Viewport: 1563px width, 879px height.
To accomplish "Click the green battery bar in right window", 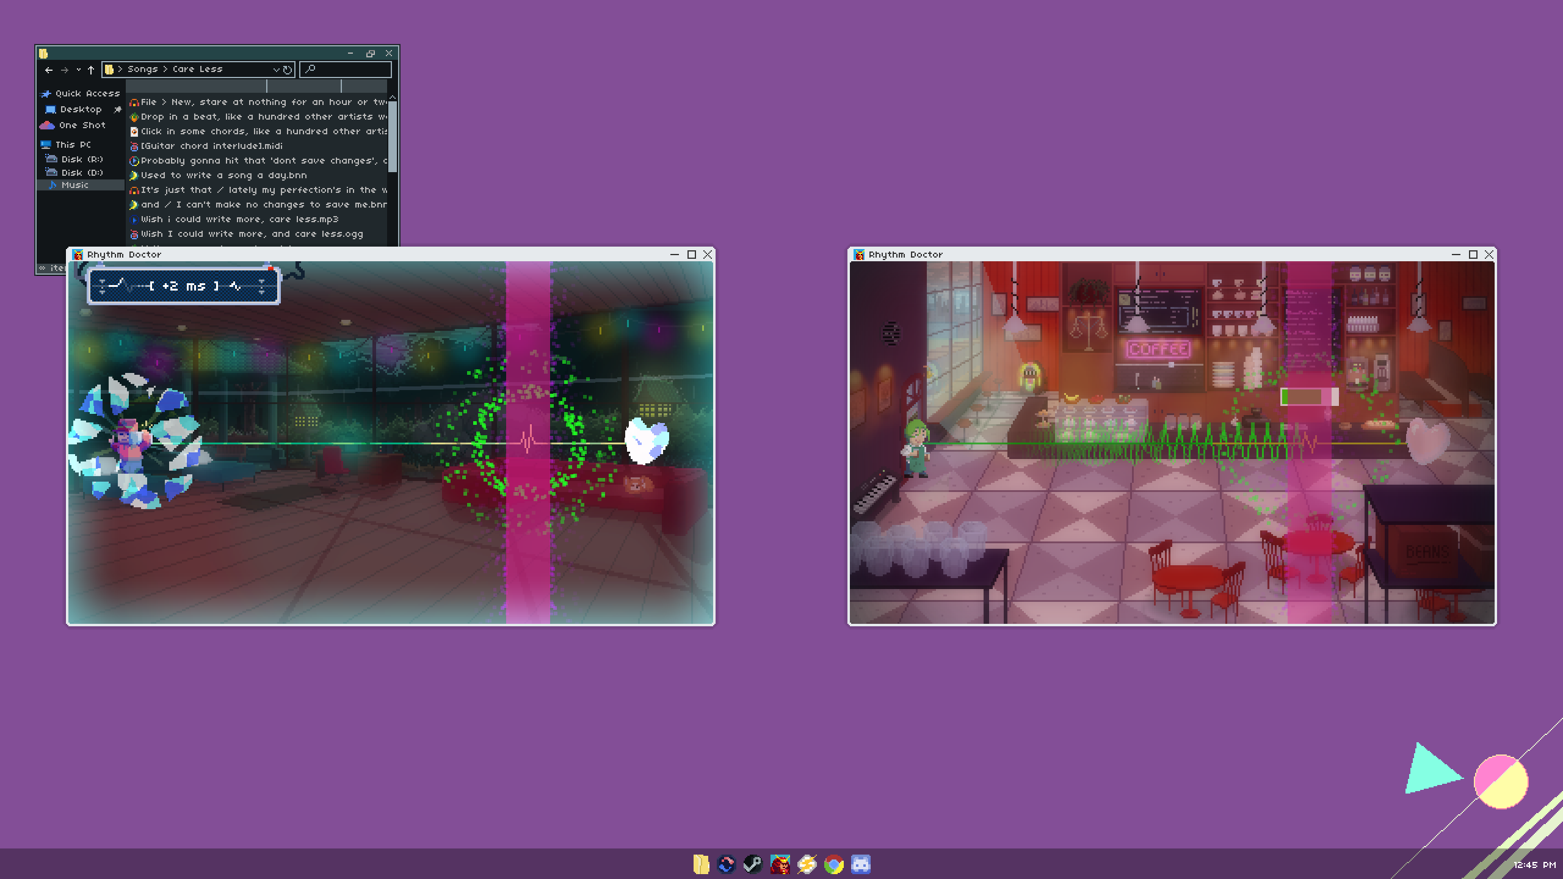I will [x=1309, y=397].
